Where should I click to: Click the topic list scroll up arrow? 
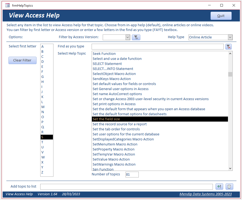point(230,54)
